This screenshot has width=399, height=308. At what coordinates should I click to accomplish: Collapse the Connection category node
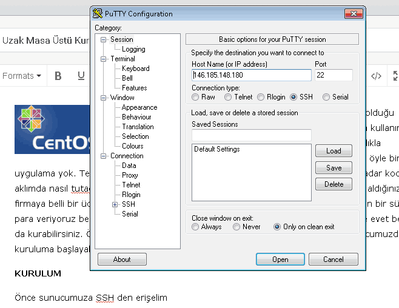(104, 156)
